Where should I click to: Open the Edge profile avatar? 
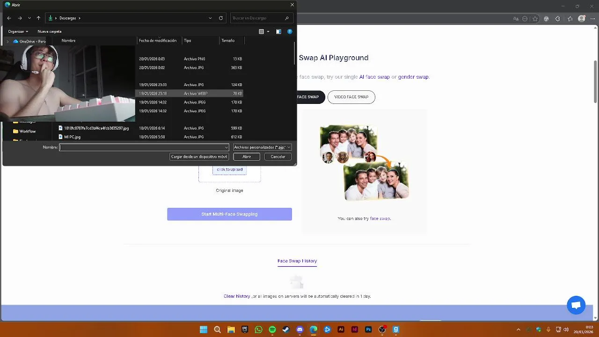[582, 19]
